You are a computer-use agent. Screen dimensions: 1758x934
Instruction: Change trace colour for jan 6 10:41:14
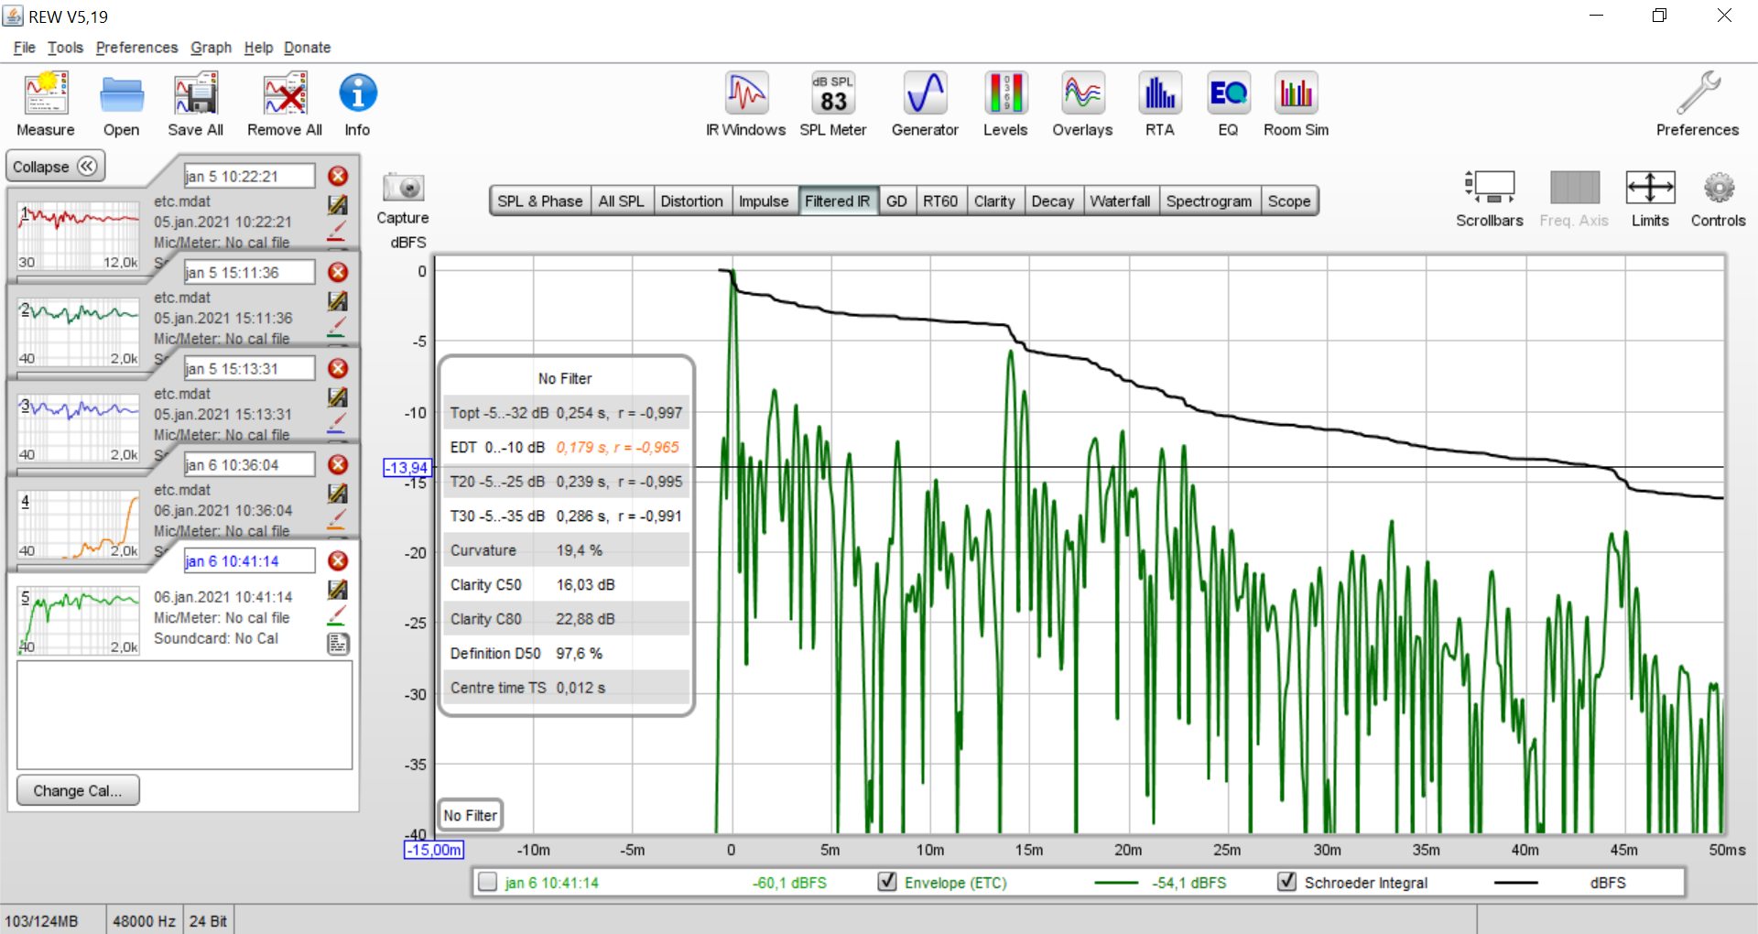click(338, 616)
